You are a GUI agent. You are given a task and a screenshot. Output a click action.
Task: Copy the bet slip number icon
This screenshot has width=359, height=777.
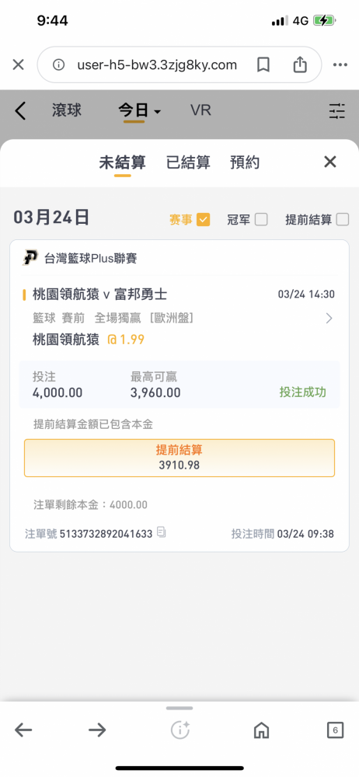click(161, 533)
